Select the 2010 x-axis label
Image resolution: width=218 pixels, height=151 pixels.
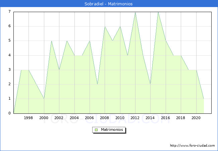[x=120, y=118]
